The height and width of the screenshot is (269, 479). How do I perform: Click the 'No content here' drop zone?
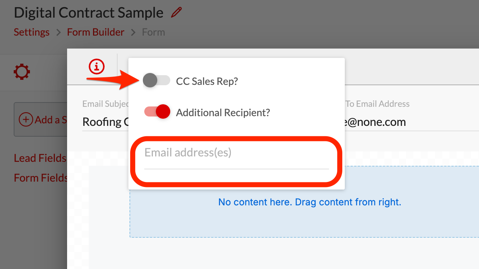click(x=309, y=202)
